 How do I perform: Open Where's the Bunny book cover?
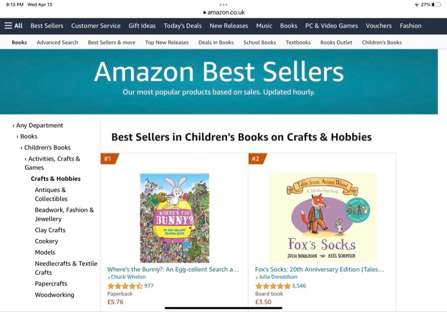(175, 218)
